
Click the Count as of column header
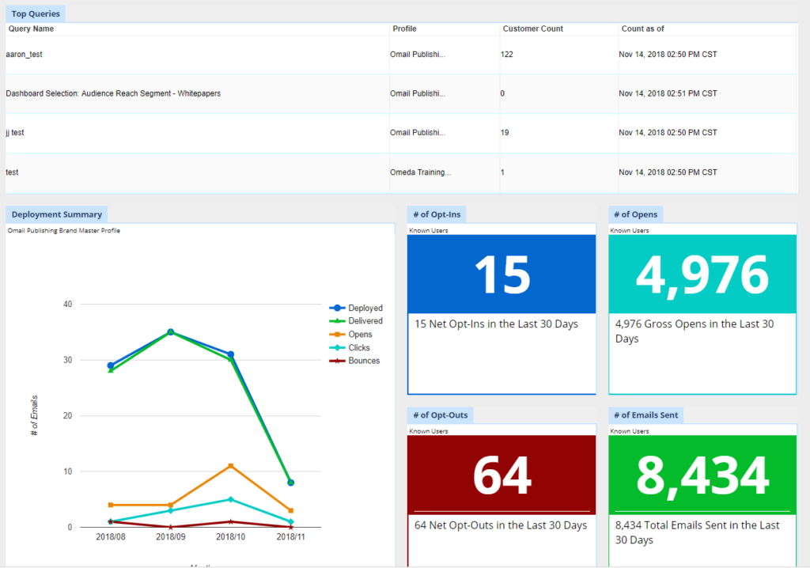(x=642, y=28)
